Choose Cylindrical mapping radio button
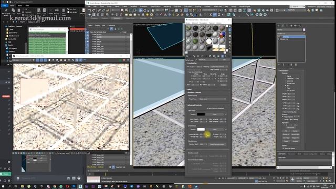Image resolution: width=336 pixels, height=189 pixels. point(286,78)
